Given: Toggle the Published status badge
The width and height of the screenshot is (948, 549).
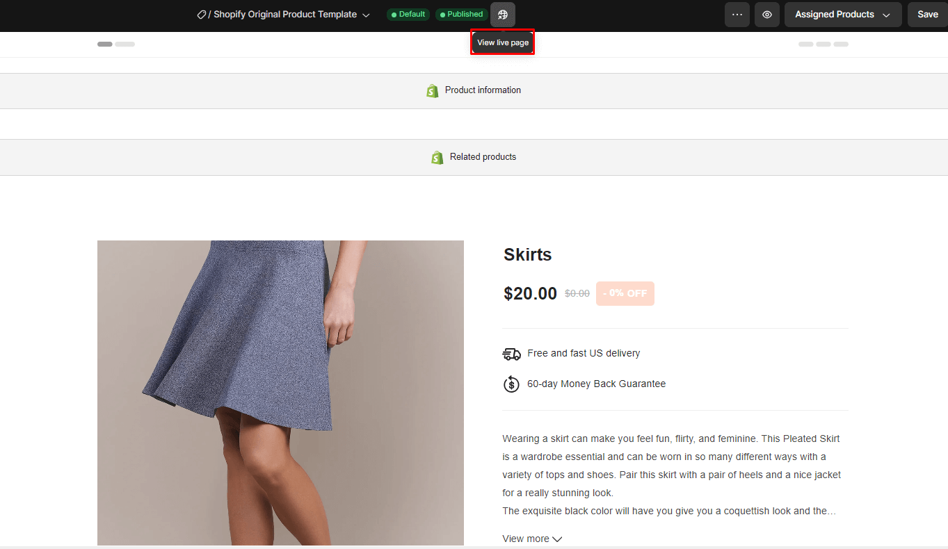Looking at the screenshot, I should (x=461, y=14).
